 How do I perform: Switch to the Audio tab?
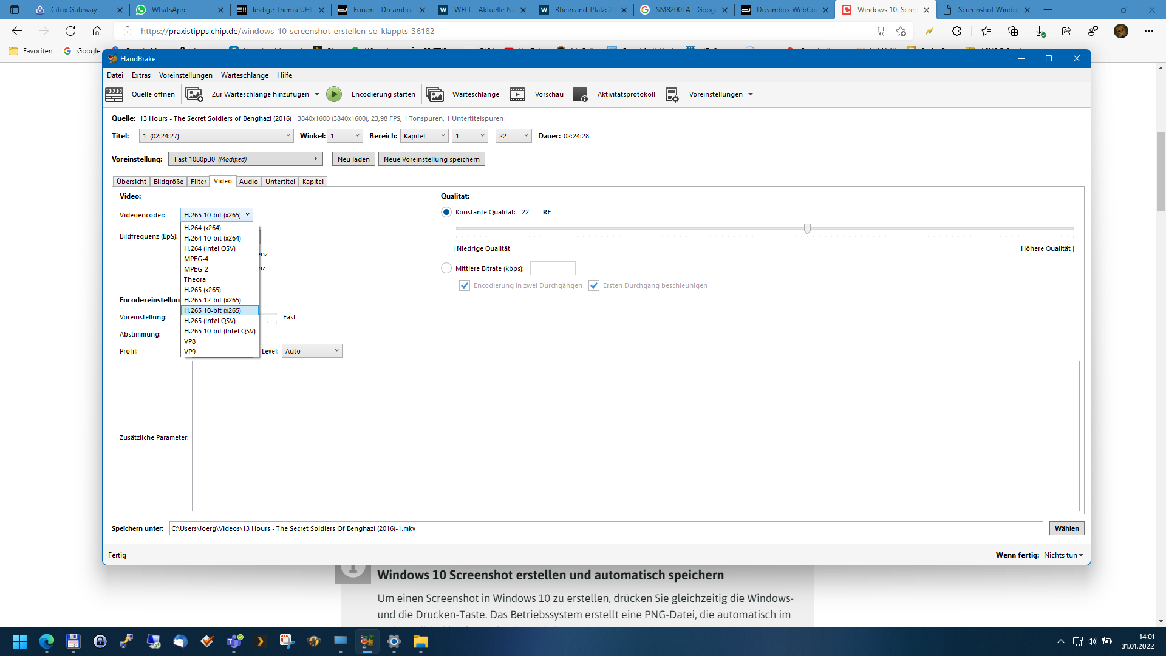point(248,182)
